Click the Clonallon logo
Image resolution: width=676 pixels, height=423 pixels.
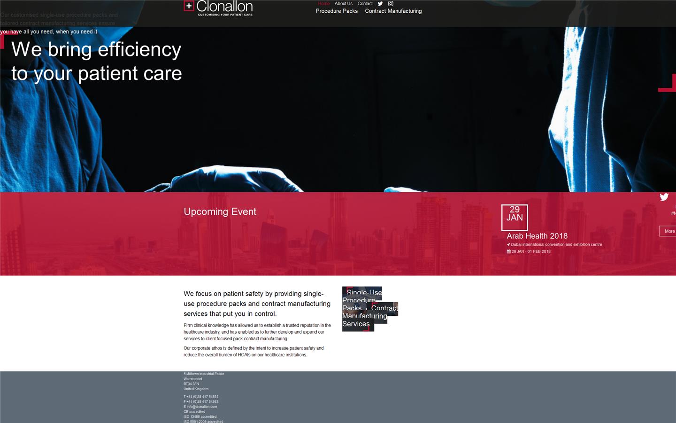click(218, 8)
